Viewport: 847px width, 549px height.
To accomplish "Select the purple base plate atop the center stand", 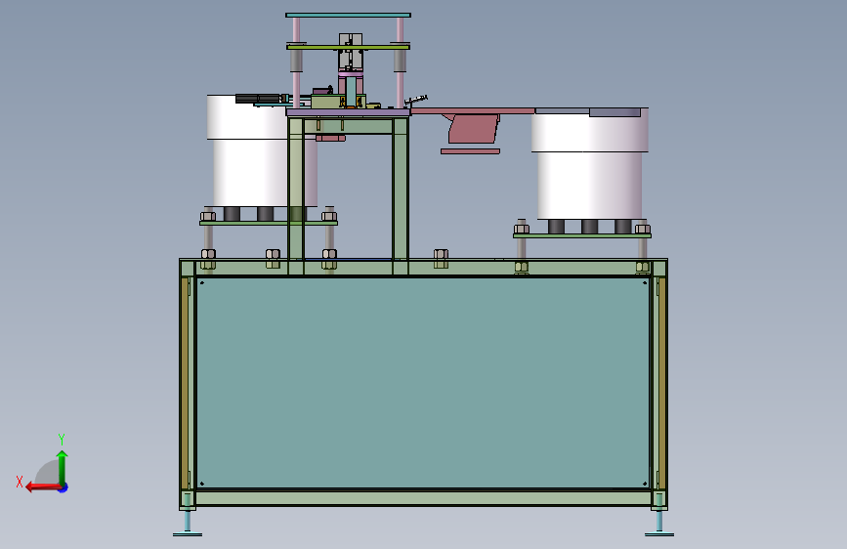I will click(x=348, y=112).
